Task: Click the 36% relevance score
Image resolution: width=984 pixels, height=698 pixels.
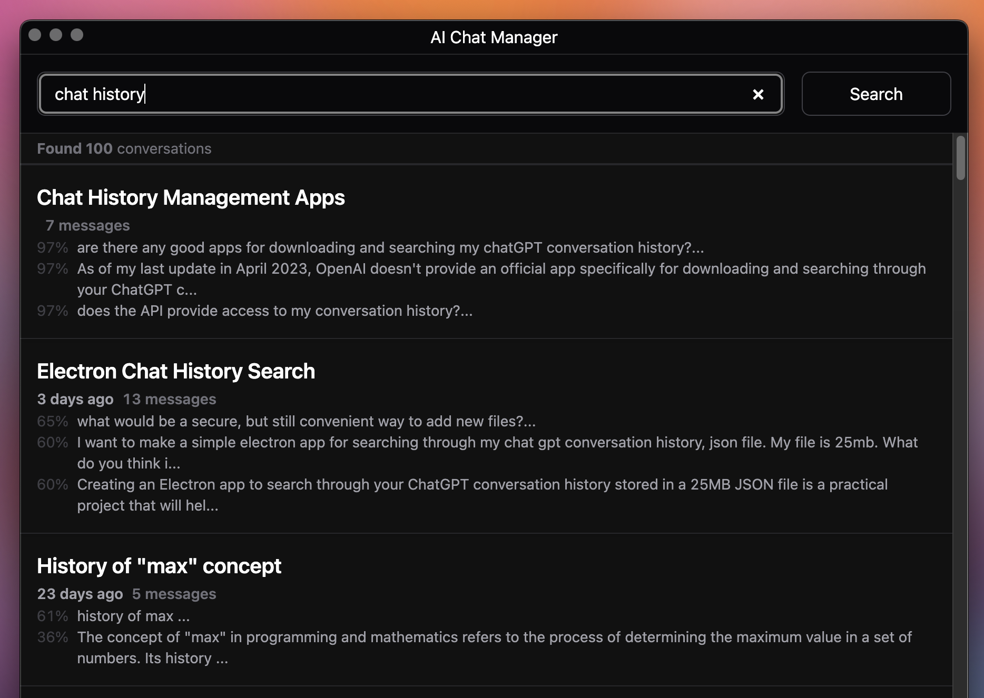Action: point(53,637)
